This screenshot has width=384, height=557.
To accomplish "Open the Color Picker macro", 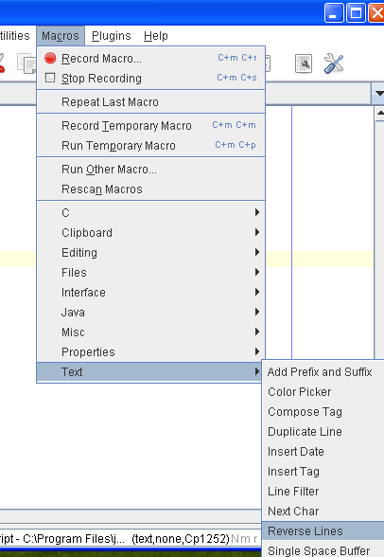I will 323,392.
